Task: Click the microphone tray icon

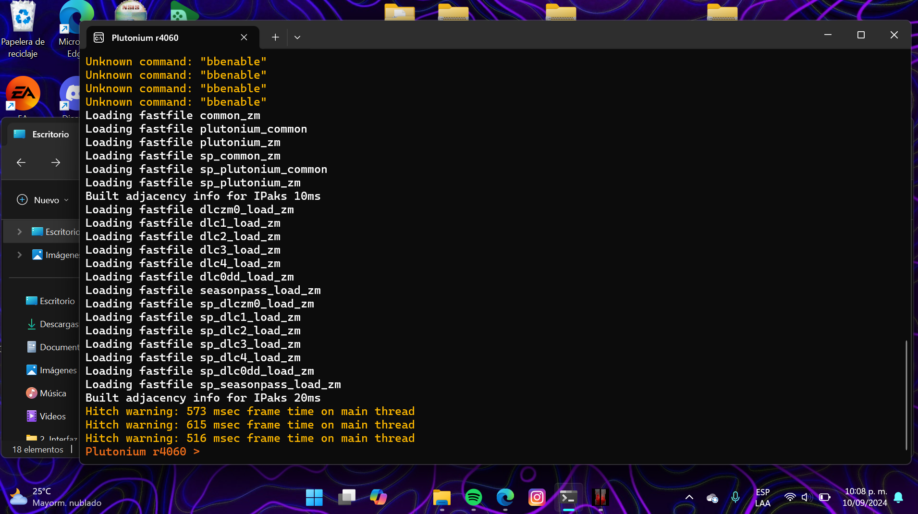Action: (x=735, y=498)
